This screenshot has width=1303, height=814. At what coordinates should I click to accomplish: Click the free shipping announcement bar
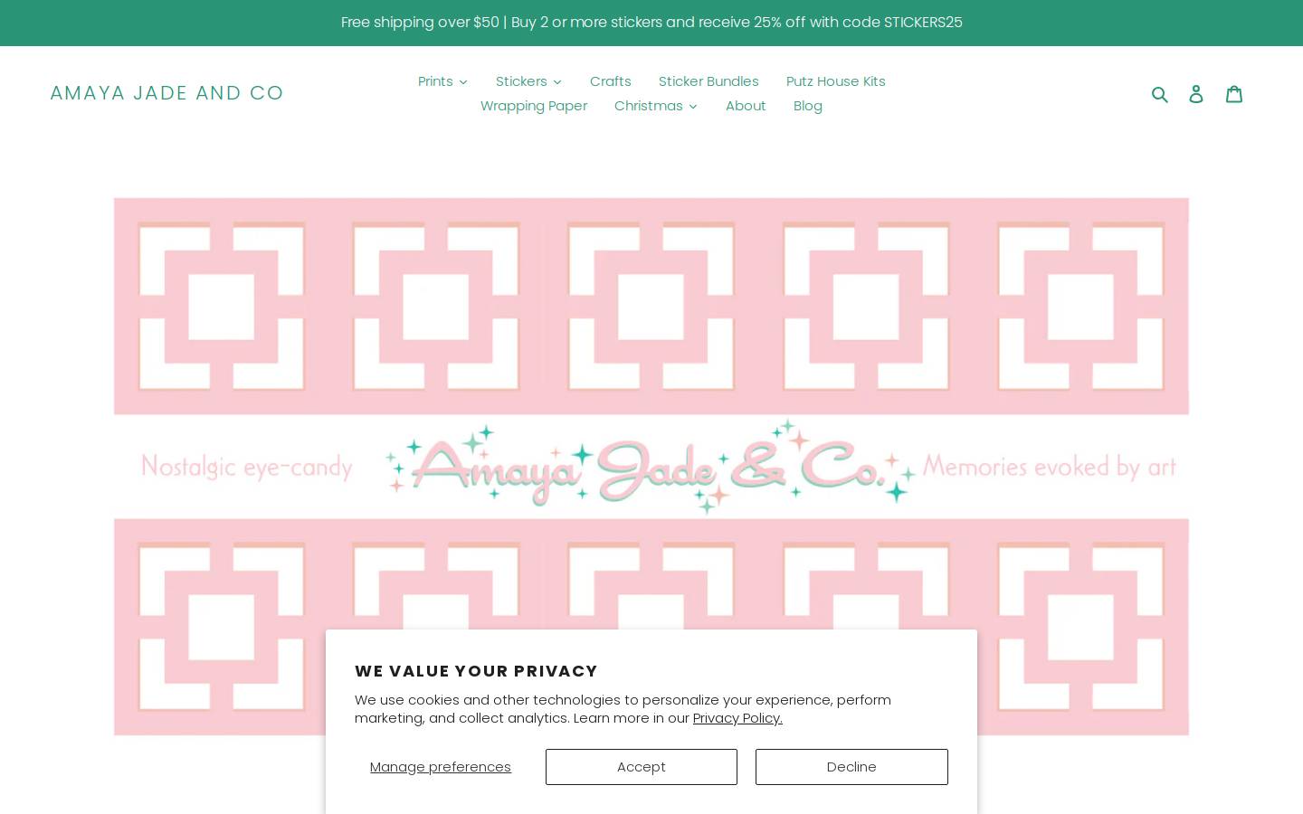click(651, 23)
